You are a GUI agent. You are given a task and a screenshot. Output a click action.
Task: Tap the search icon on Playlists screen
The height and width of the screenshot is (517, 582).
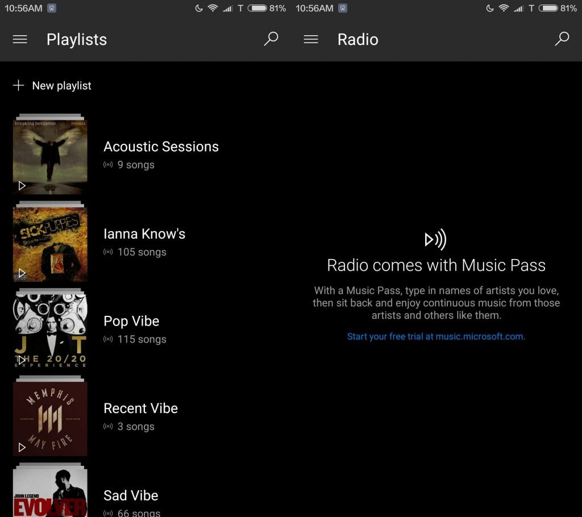(271, 39)
